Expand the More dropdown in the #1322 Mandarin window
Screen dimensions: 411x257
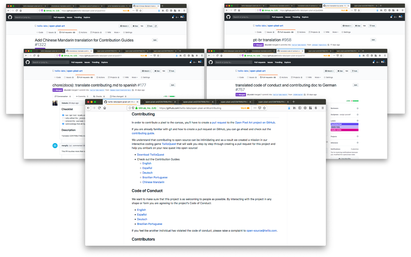[x=117, y=32]
